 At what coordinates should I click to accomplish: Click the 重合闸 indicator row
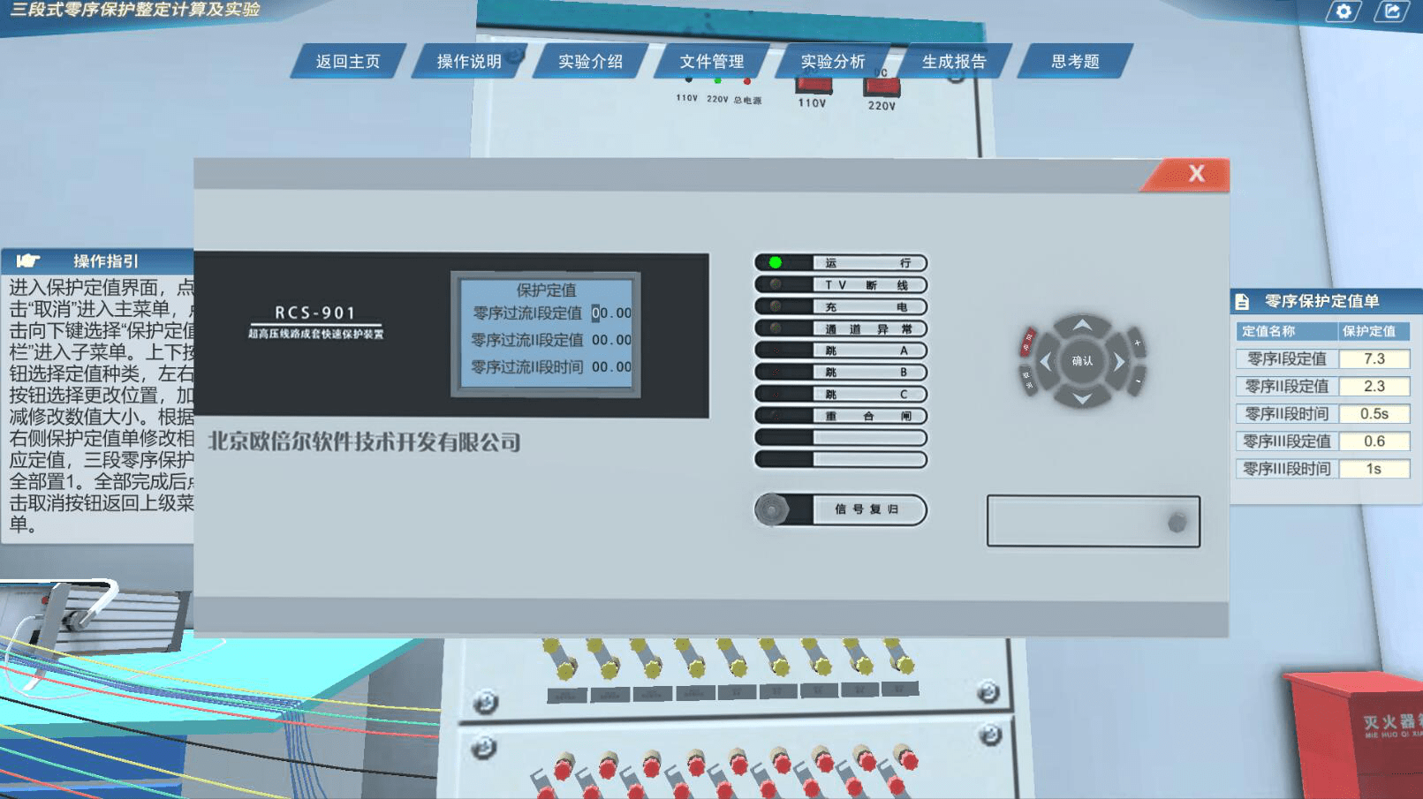840,416
